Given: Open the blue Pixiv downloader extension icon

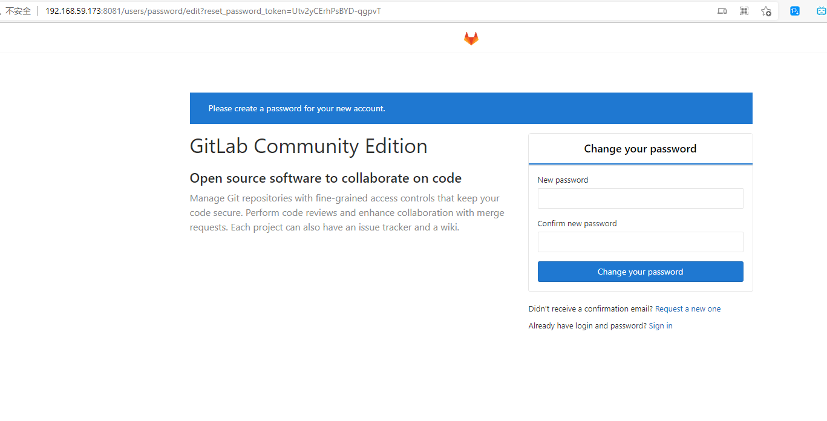Looking at the screenshot, I should [795, 11].
